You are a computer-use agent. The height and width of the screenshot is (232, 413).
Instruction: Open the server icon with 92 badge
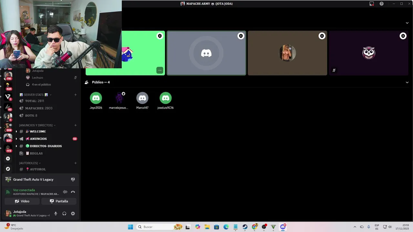click(x=8, y=107)
